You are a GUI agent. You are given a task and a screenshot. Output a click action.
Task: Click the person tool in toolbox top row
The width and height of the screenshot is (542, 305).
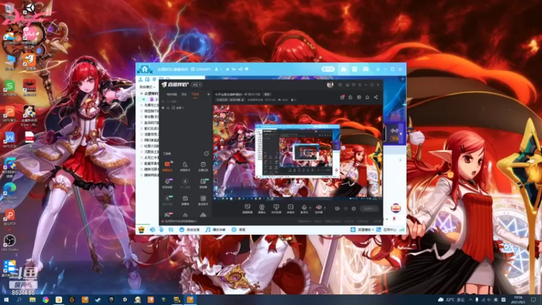click(185, 166)
